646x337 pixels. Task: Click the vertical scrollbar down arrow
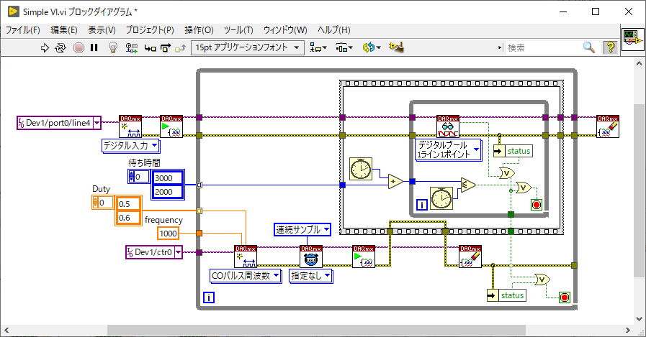tap(639, 318)
